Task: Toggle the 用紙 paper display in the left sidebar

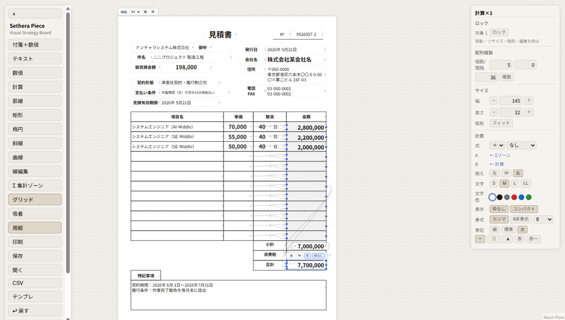Action: point(35,228)
